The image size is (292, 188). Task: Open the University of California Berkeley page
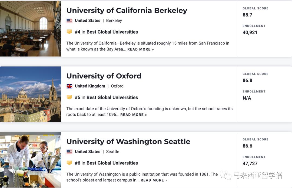click(127, 10)
